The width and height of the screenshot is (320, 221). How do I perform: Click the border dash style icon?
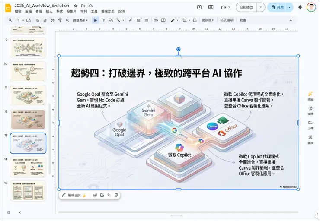146,20
